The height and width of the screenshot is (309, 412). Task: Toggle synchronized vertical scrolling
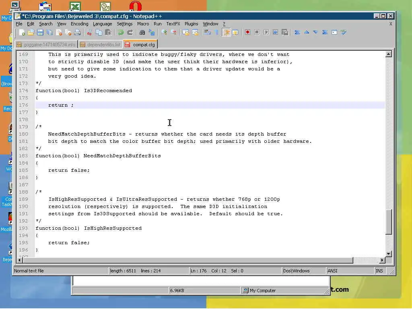click(x=186, y=32)
